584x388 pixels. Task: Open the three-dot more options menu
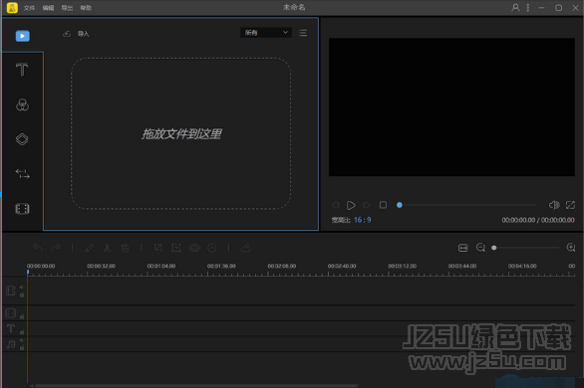(x=528, y=7)
